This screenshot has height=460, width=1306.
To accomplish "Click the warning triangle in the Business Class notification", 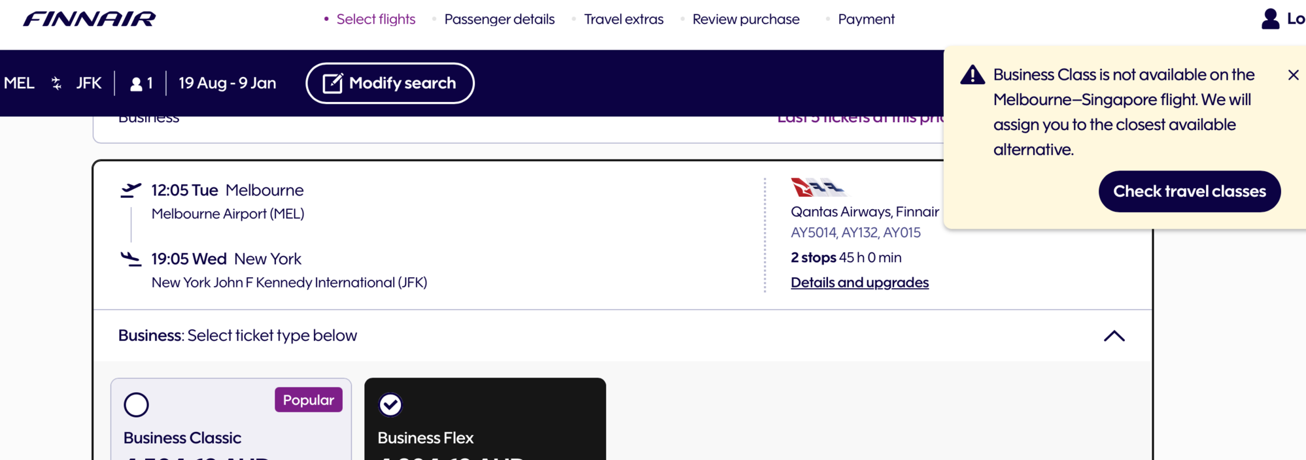I will 972,74.
